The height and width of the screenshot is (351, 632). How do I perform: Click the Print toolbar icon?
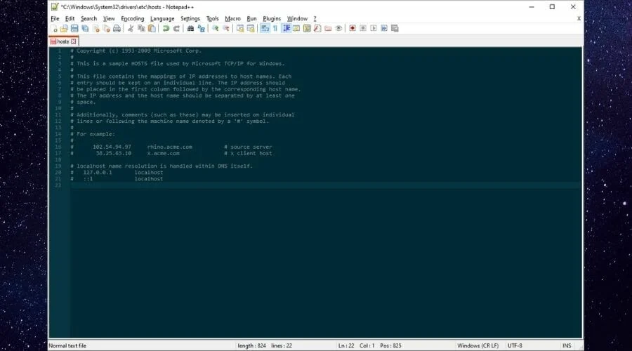[117, 29]
